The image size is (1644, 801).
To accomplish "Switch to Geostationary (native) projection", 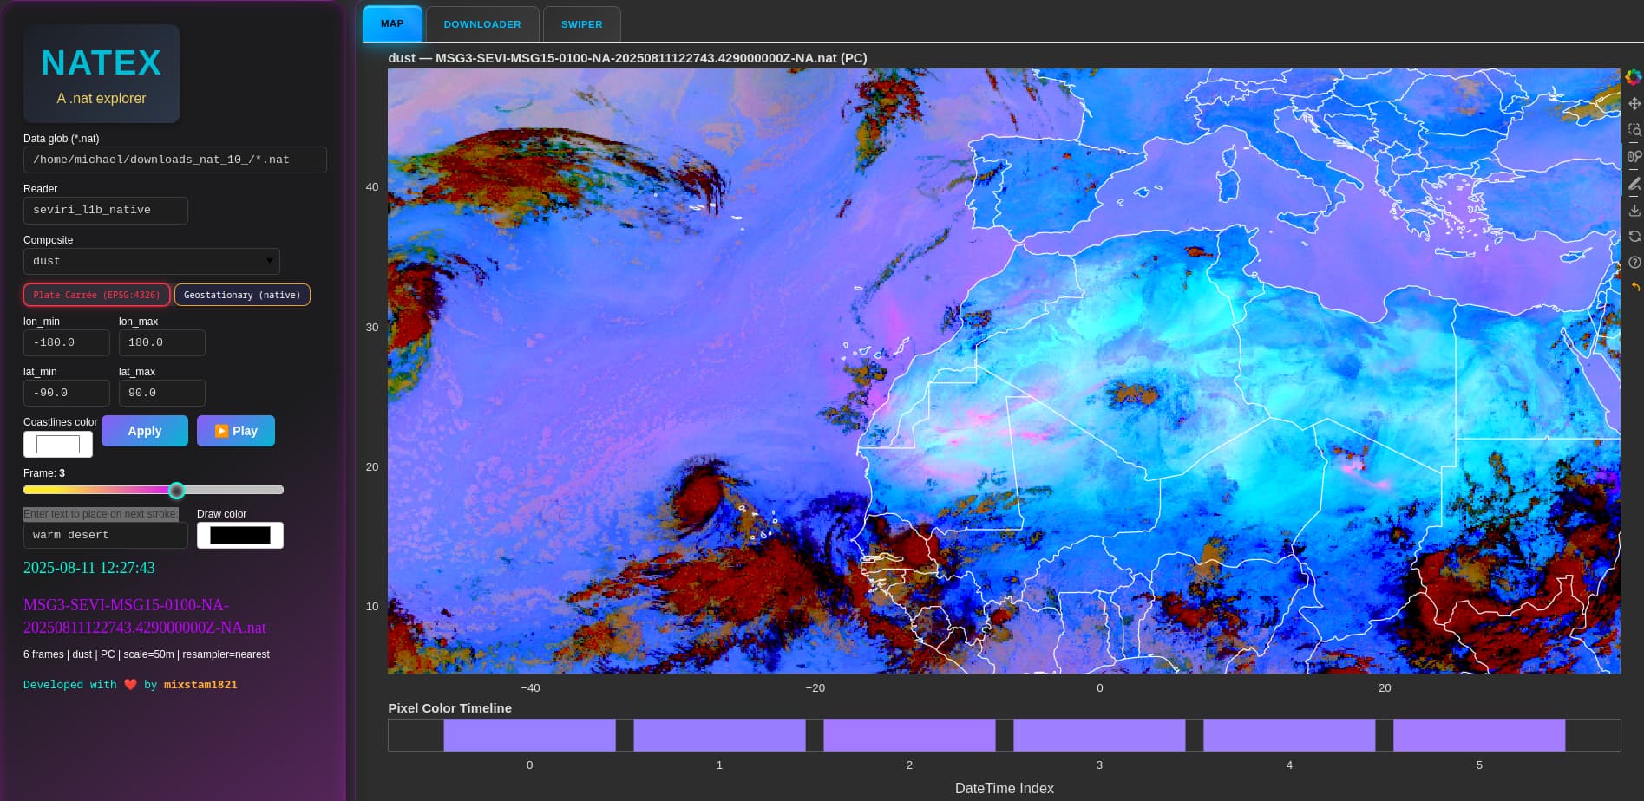I will click(242, 295).
